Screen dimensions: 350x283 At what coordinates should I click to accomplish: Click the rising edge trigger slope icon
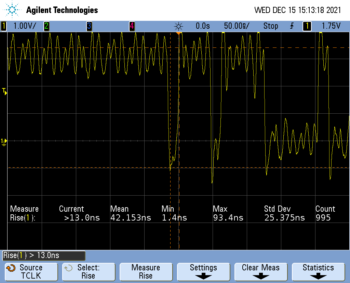pyautogui.click(x=292, y=26)
